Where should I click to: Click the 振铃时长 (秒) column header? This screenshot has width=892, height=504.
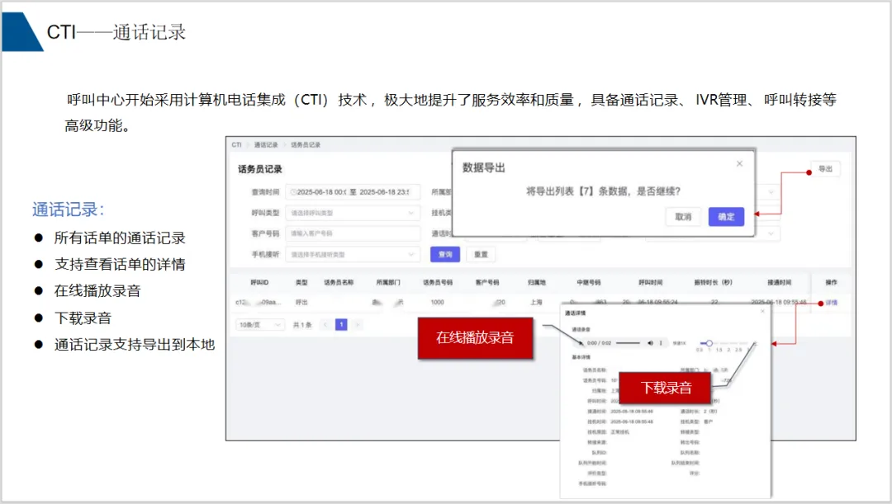coord(713,282)
